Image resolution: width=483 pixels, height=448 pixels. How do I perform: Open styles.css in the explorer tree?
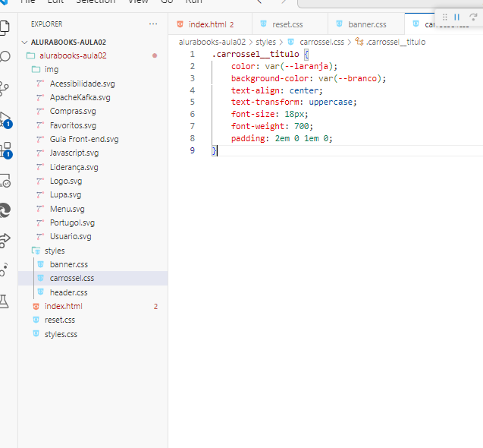pos(93,334)
